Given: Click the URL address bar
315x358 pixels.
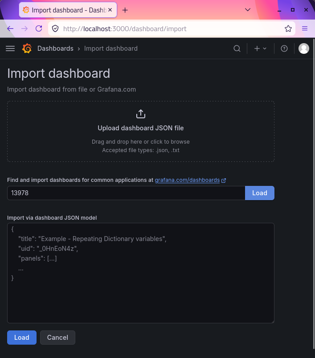Looking at the screenshot, I should (172, 28).
